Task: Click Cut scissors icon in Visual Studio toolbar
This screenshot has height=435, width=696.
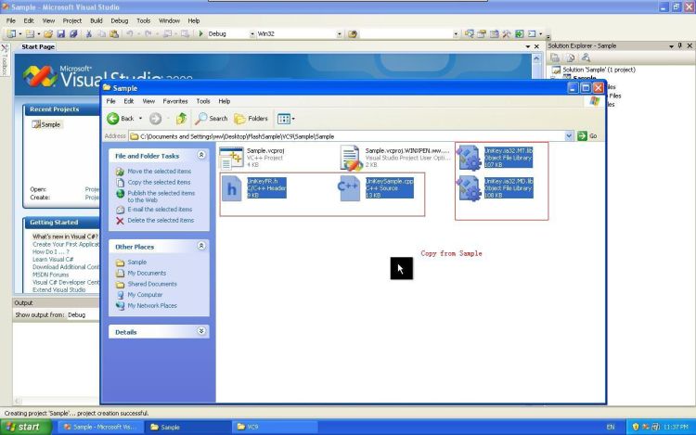Action: 89,33
